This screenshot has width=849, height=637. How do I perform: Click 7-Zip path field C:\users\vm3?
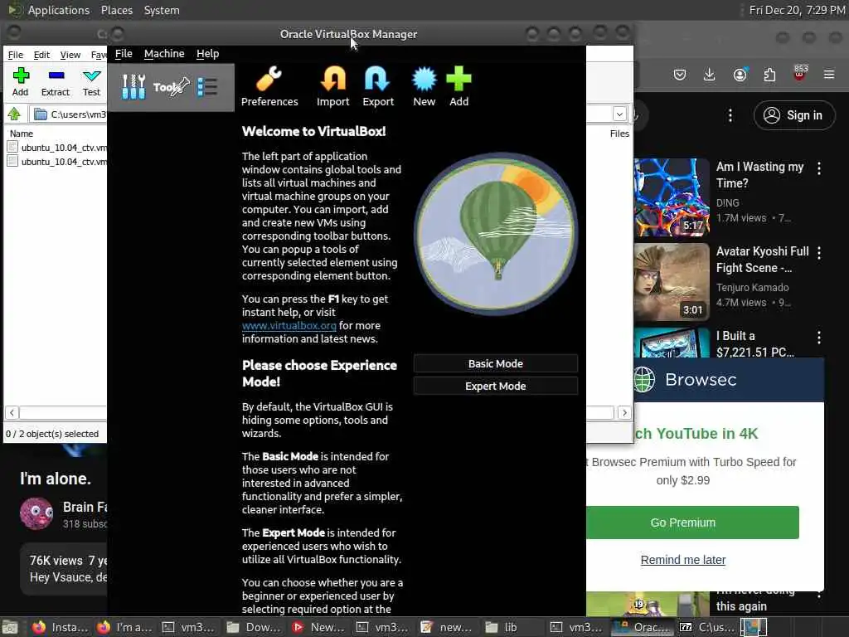[70, 114]
